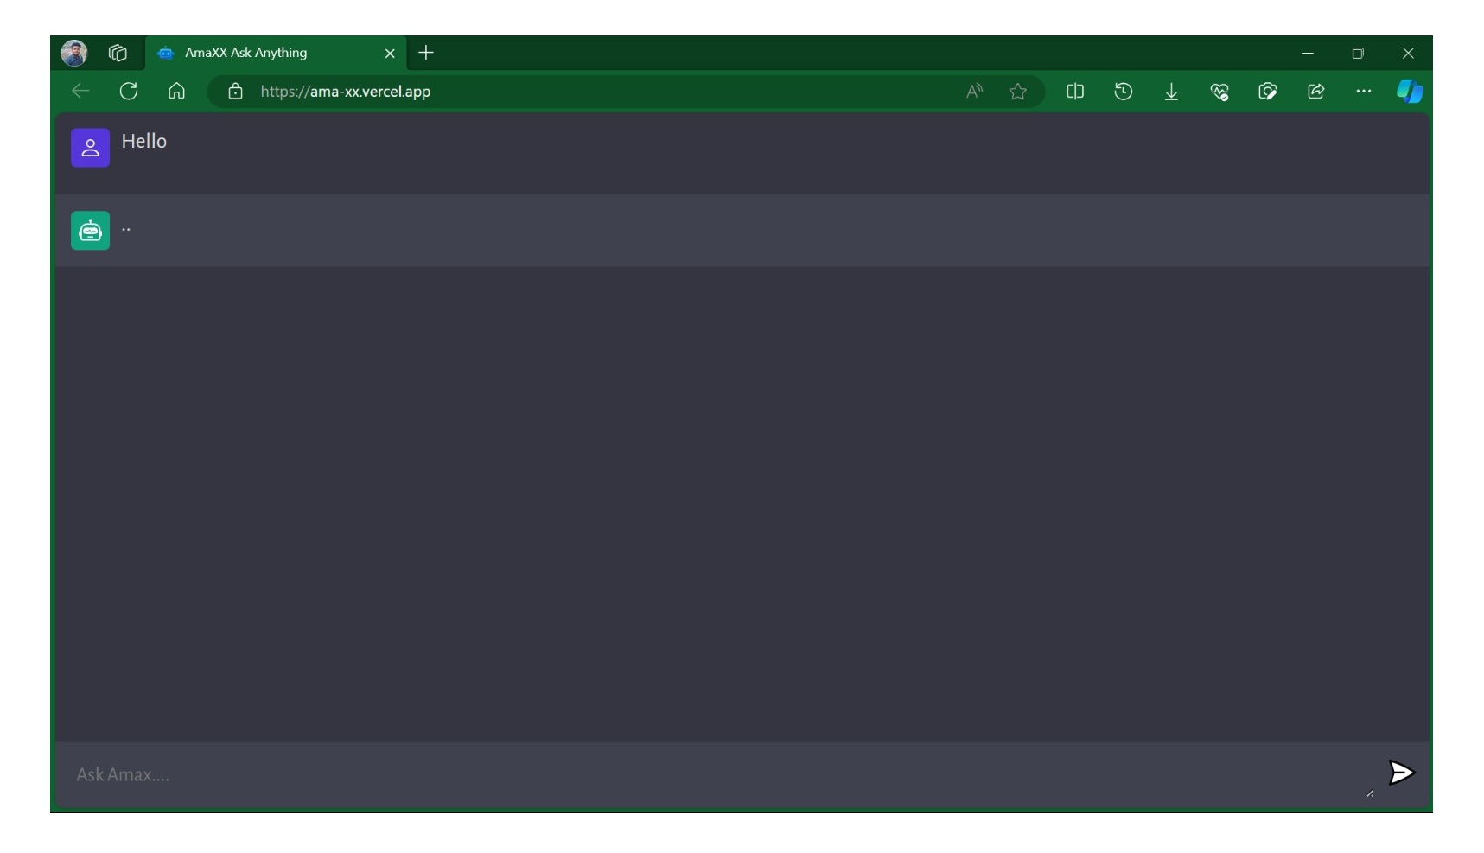Open split screen view
This screenshot has width=1484, height=853.
coord(1075,91)
